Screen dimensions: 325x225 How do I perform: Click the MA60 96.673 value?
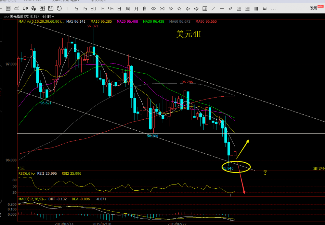pos(180,21)
